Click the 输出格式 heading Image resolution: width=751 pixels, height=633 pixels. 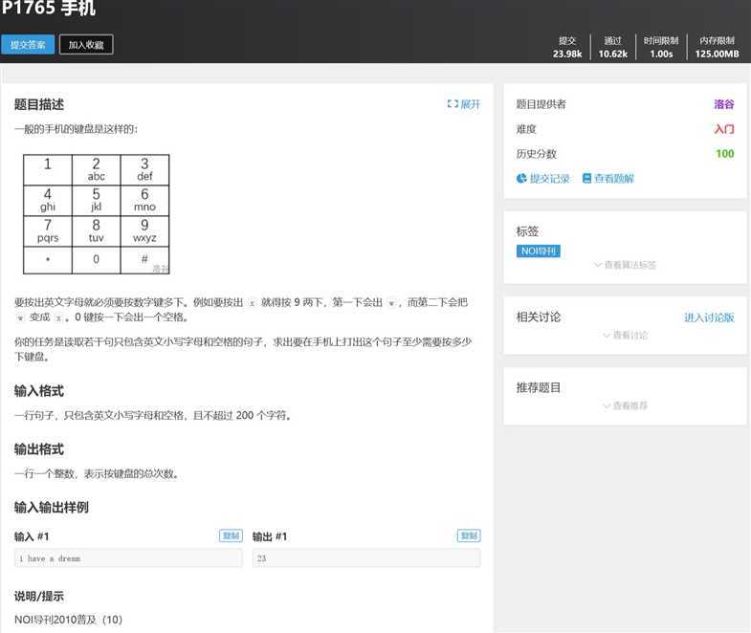(39, 449)
